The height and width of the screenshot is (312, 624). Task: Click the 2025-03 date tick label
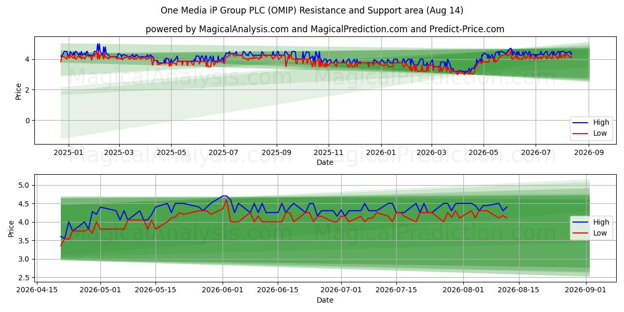[x=119, y=152]
